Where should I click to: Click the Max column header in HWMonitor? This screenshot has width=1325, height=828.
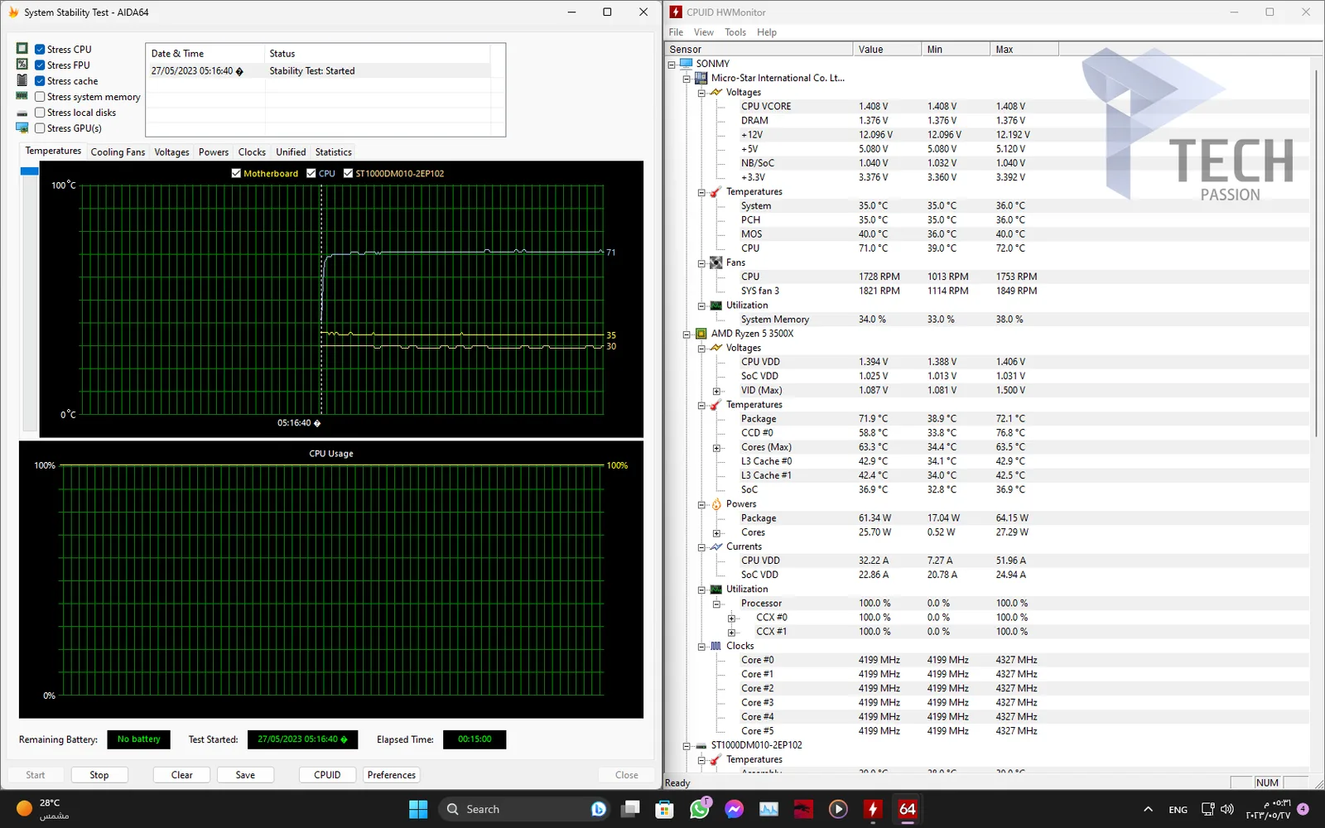[1024, 49]
